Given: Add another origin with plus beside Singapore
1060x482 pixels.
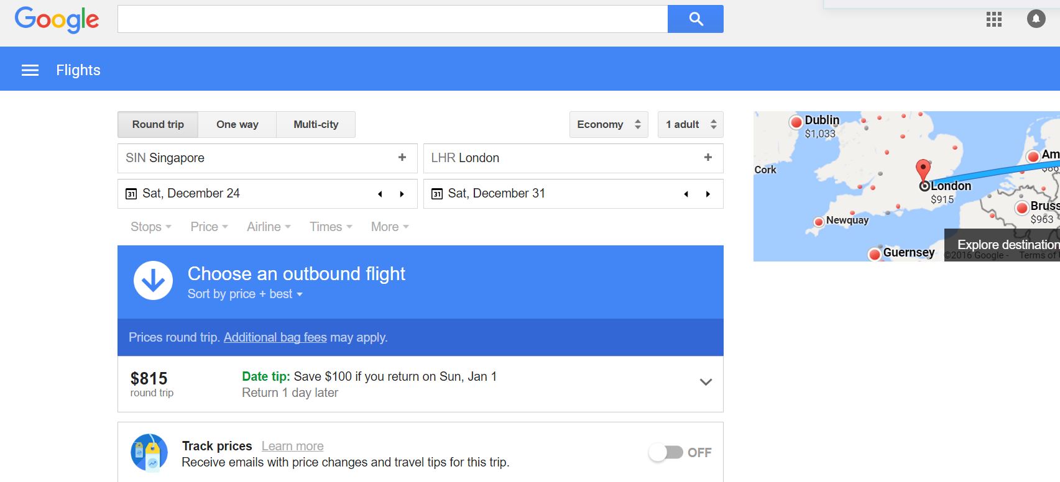Looking at the screenshot, I should click(x=402, y=158).
